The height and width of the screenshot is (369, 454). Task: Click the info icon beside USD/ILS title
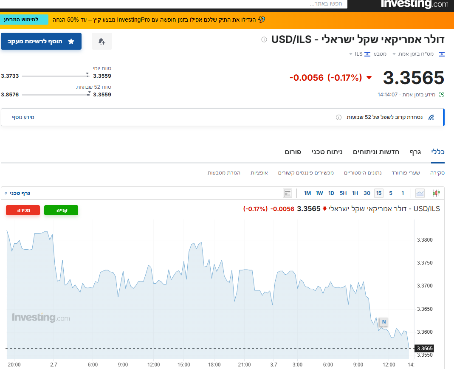click(264, 39)
